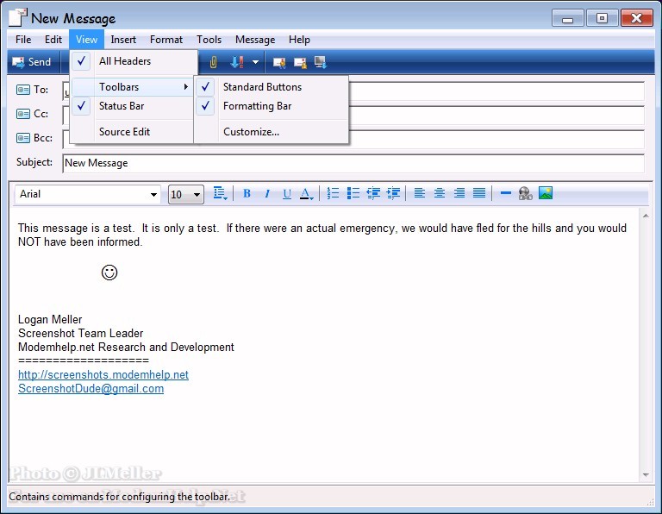Open the screenshots.modemhelp.net link
Screen dimensions: 662x514
point(103,375)
